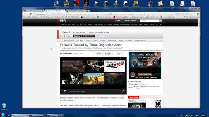
Task: Open the NVSE Vault Boy desktop shortcut
Action: point(116,4)
